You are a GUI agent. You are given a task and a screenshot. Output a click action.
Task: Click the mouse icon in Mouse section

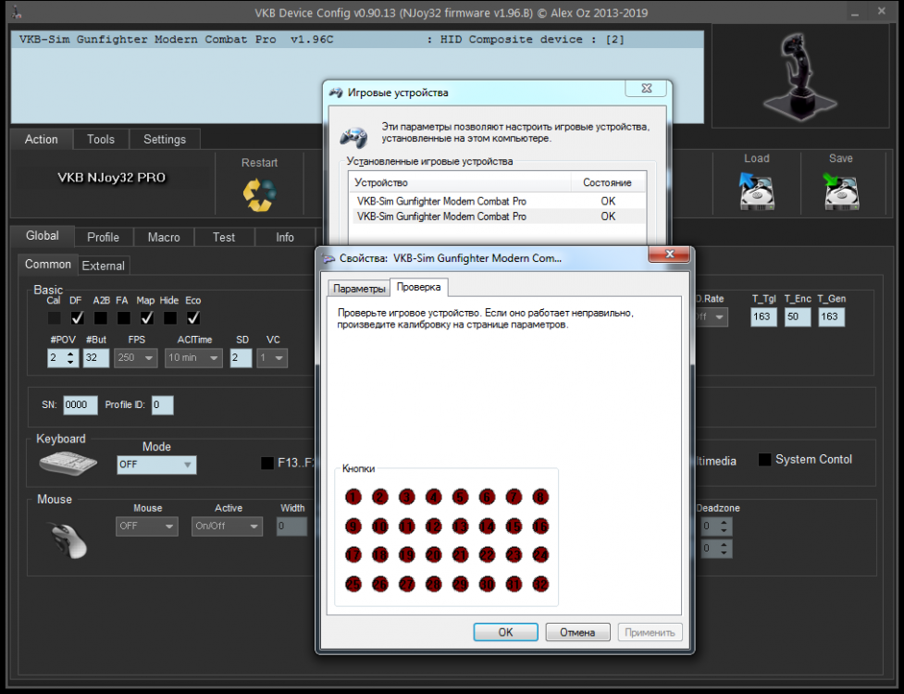pos(68,538)
